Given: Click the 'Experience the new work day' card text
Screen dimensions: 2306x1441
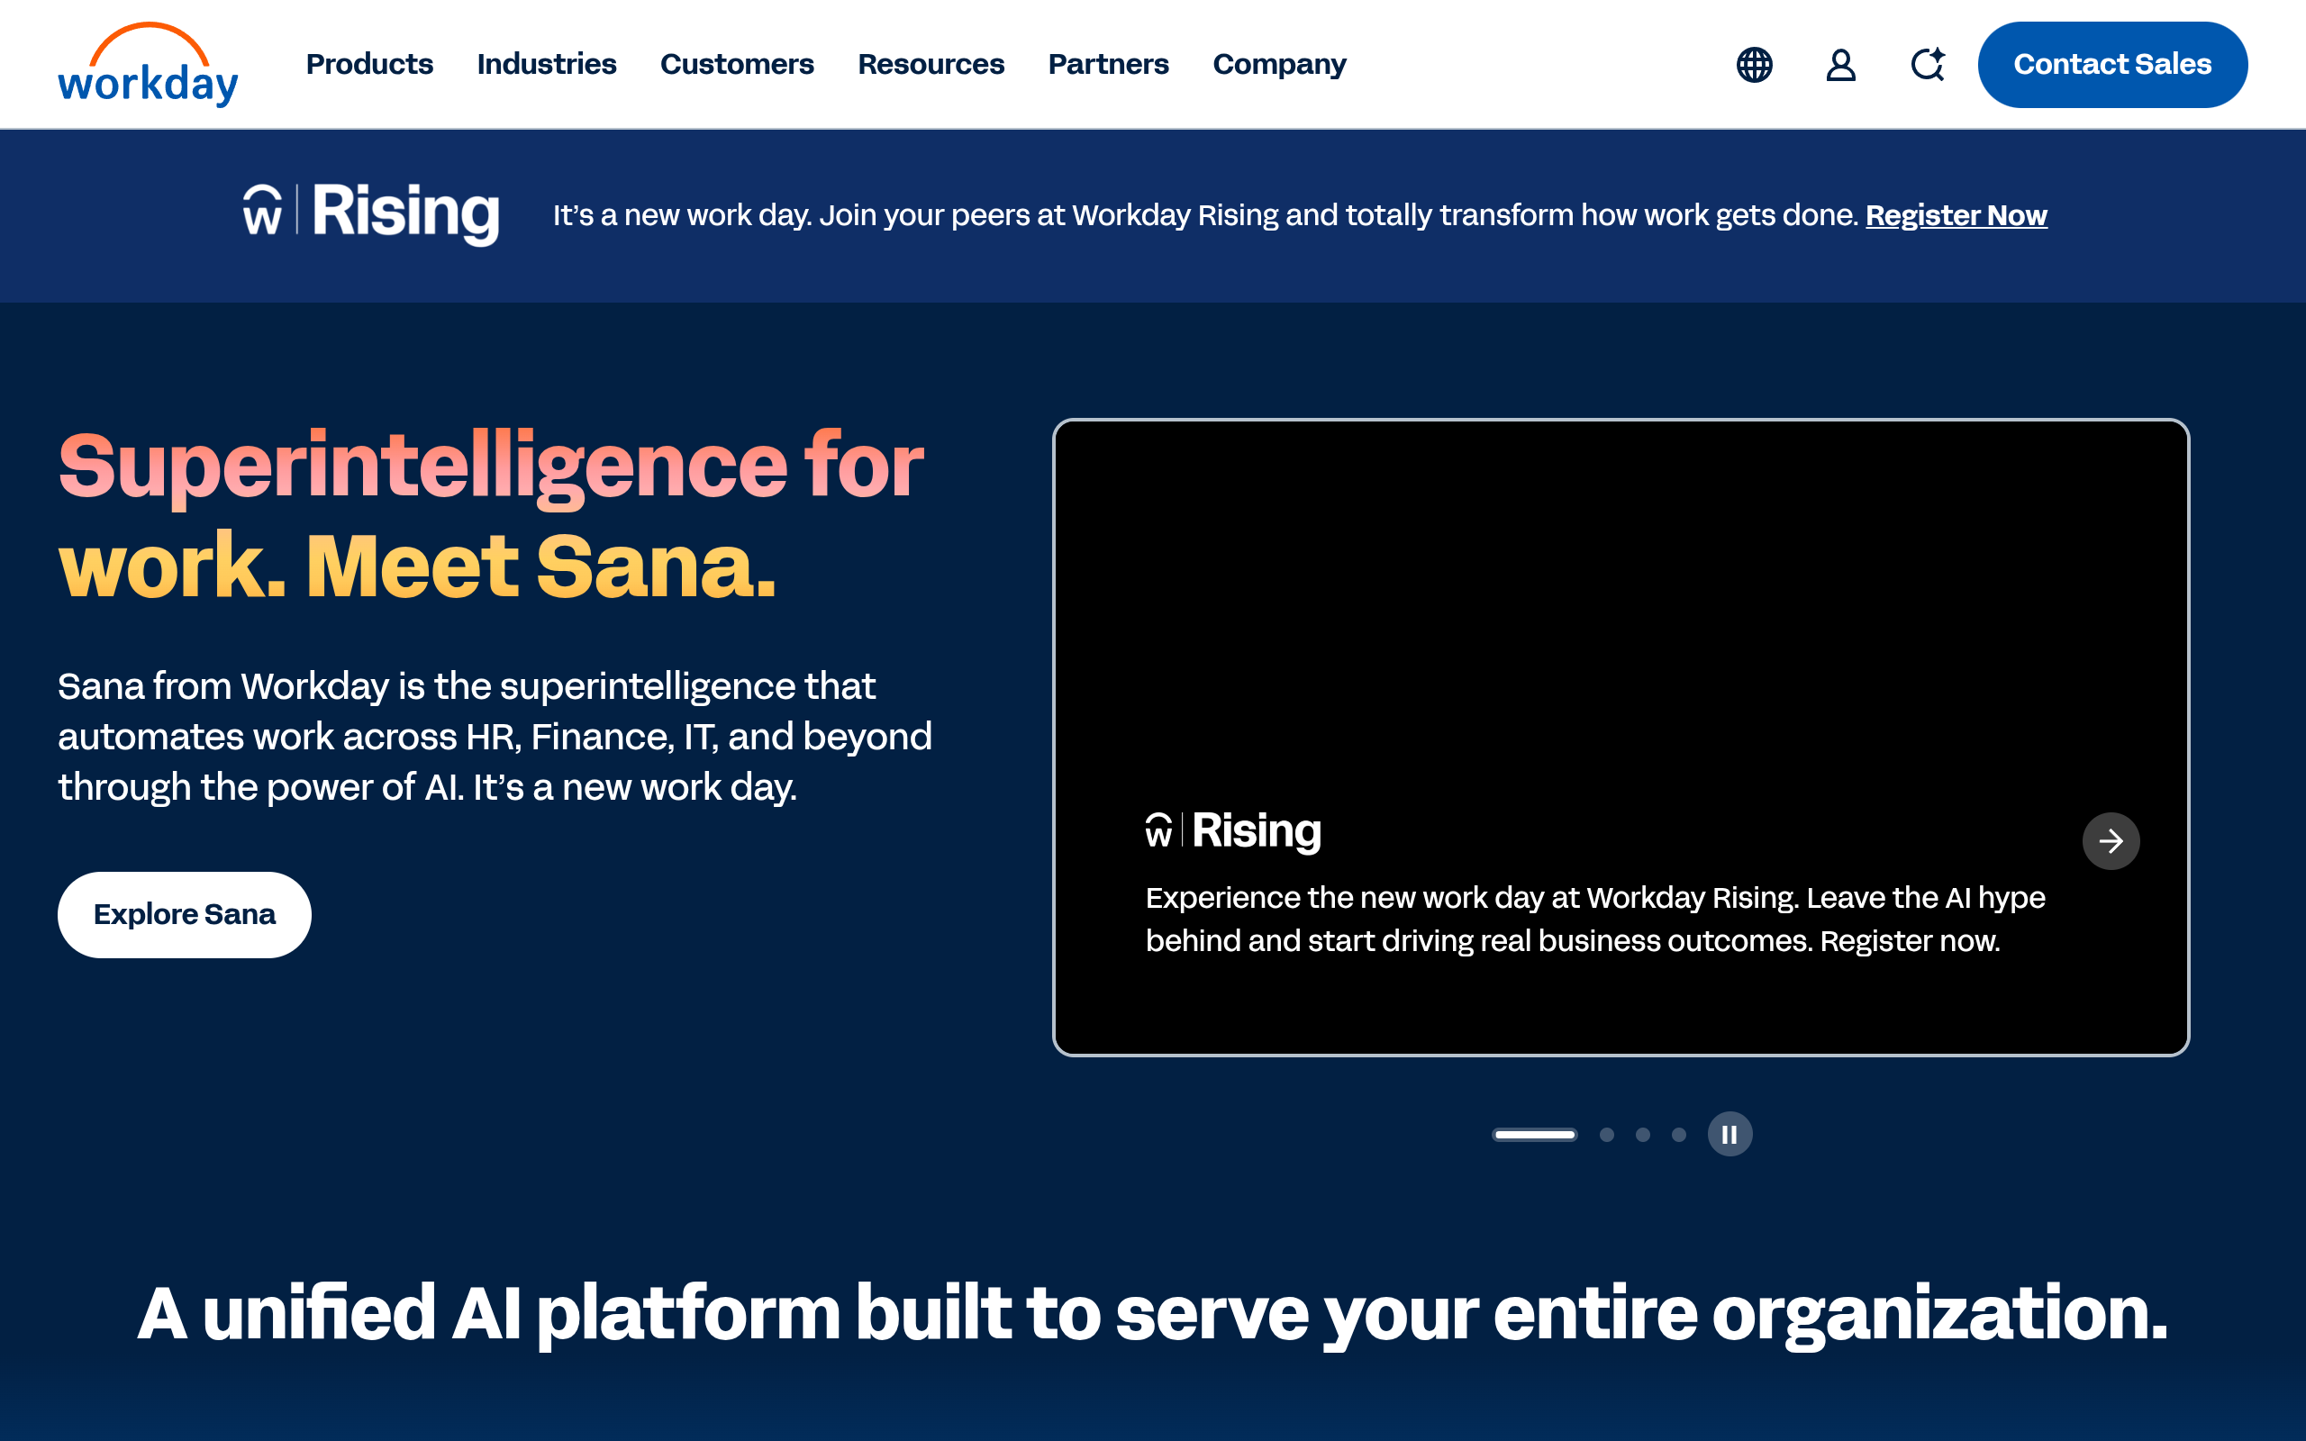Looking at the screenshot, I should 1595,919.
